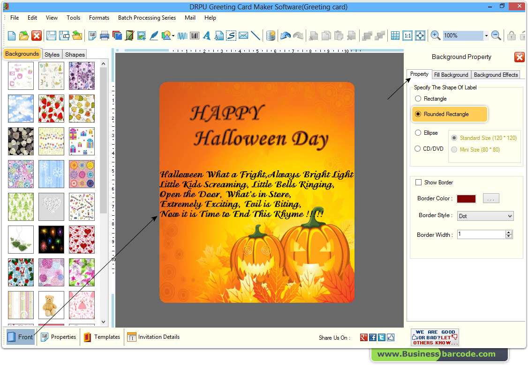
Task: Open the Formats menu
Action: click(99, 17)
